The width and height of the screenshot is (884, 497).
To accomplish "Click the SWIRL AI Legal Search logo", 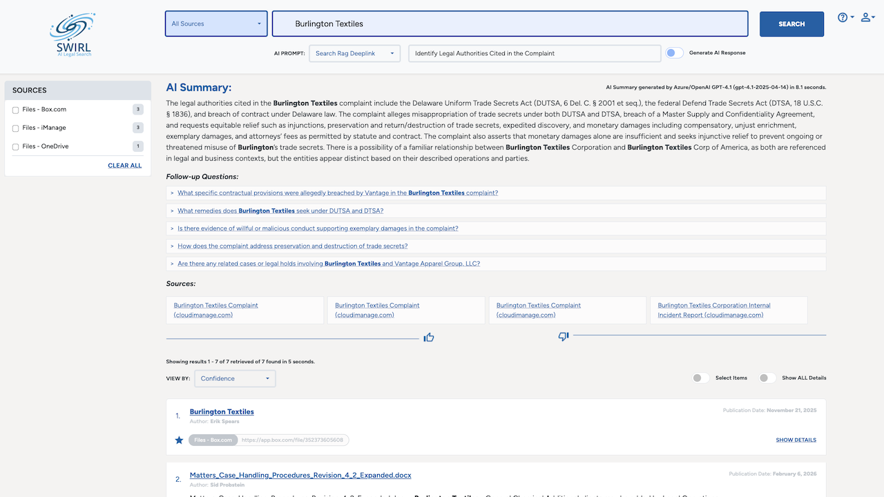I will pos(73,35).
